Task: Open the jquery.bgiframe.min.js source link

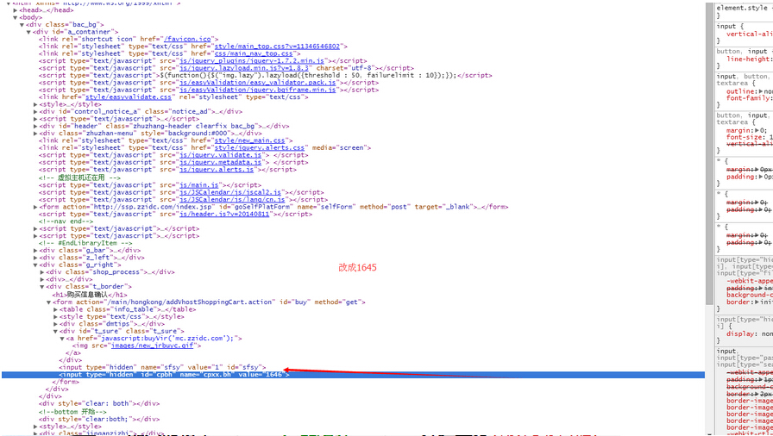Action: pyautogui.click(x=259, y=90)
